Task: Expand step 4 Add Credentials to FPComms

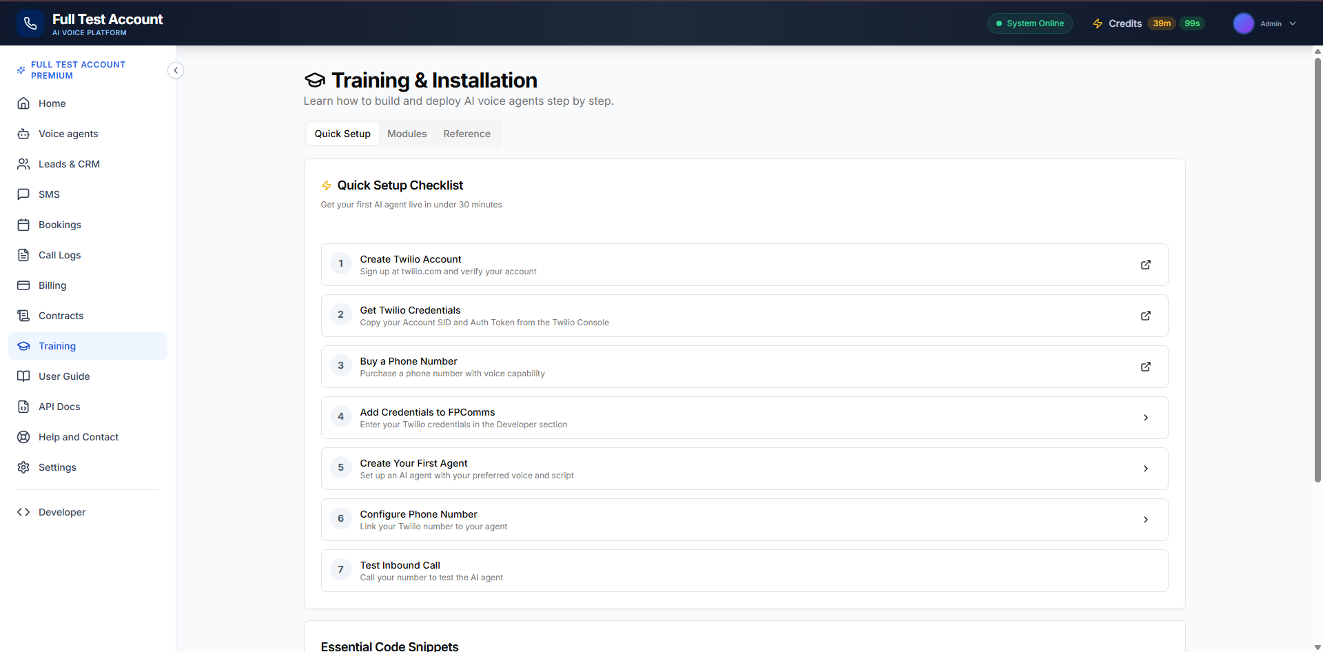Action: point(1146,418)
